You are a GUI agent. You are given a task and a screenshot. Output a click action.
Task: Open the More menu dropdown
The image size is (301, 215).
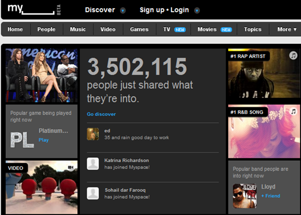[287, 29]
